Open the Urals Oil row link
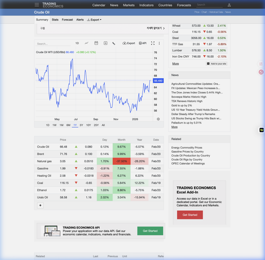The height and width of the screenshot is (260, 265). pos(42,197)
